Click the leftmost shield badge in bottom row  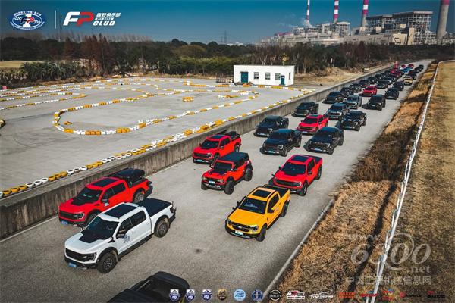click(174, 295)
